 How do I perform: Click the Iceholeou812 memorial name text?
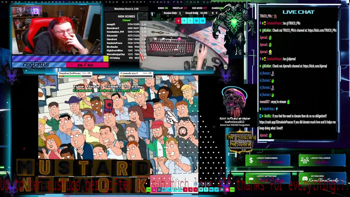(234, 122)
